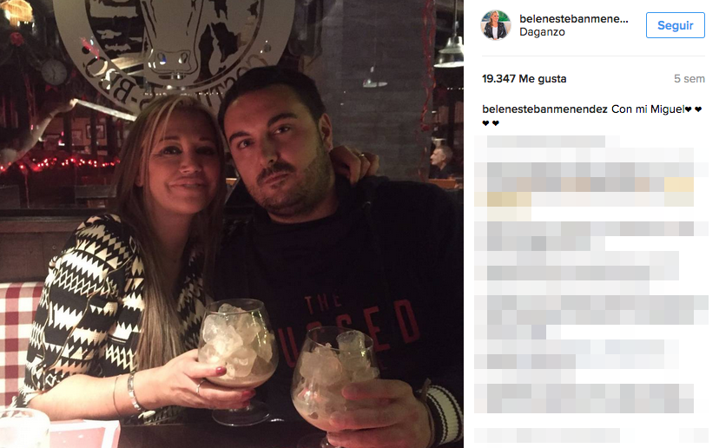Click the blurred comment field at the bottom
Image resolution: width=719 pixels, height=448 pixels.
coord(591,436)
